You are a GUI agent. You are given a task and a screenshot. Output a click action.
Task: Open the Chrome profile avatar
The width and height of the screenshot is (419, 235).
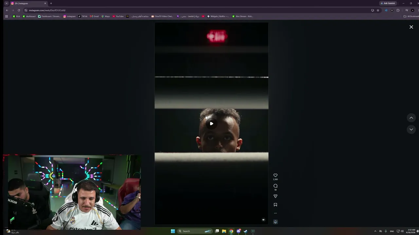coord(412,10)
